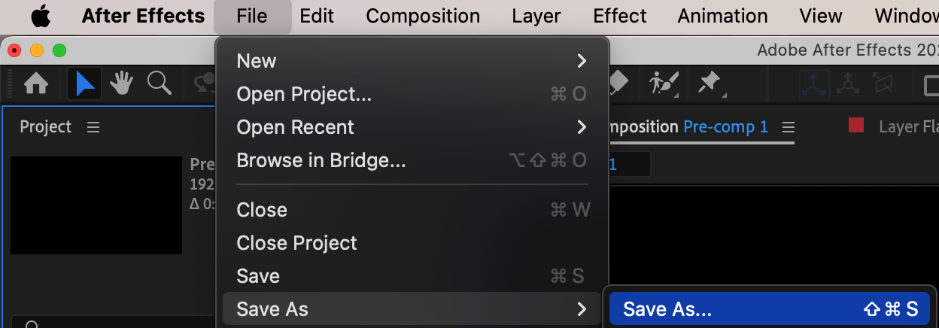The height and width of the screenshot is (328, 939).
Task: Click the world axis mode icon
Action: [848, 84]
